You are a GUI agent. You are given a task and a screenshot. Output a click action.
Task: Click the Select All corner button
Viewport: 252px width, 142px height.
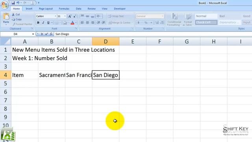pyautogui.click(x=6, y=41)
